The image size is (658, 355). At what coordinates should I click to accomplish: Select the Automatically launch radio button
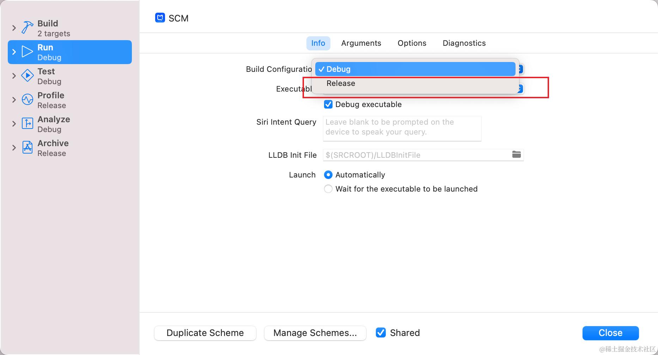coord(328,175)
